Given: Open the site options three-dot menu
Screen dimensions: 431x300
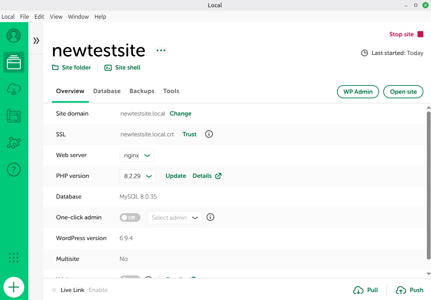Looking at the screenshot, I should click(x=161, y=51).
